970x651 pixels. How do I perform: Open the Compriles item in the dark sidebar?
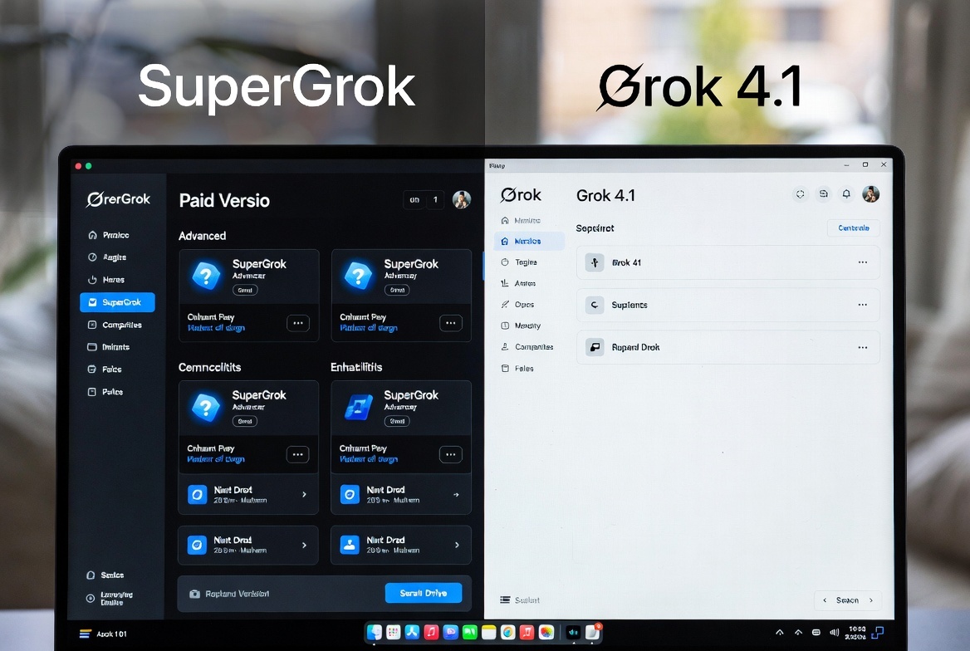(115, 325)
